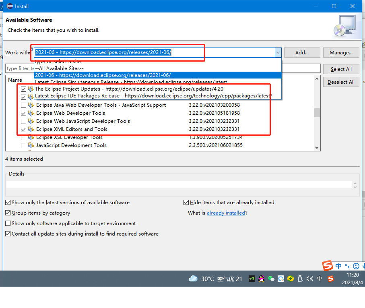Click the Add... button

tap(302, 53)
